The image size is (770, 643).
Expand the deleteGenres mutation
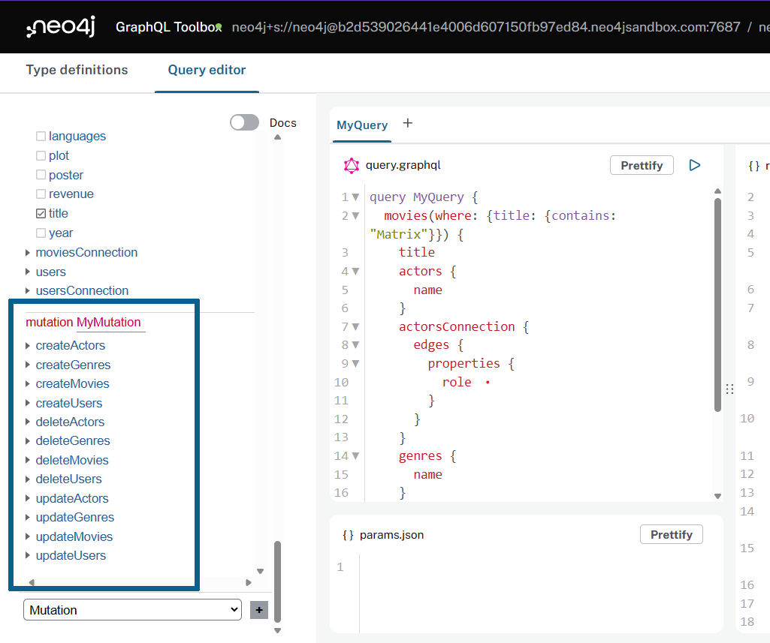(28, 441)
